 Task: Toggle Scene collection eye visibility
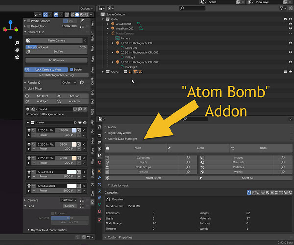pos(290,72)
